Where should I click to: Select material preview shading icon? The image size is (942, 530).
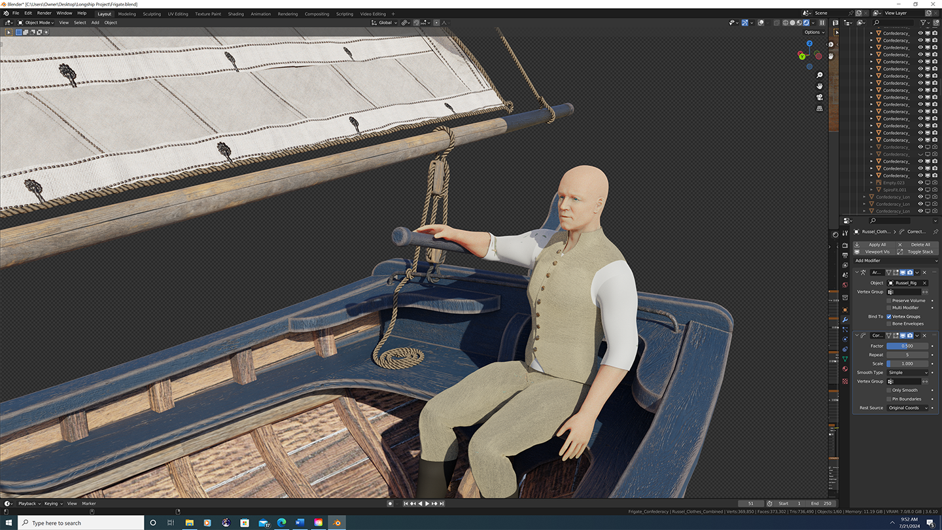pos(799,22)
